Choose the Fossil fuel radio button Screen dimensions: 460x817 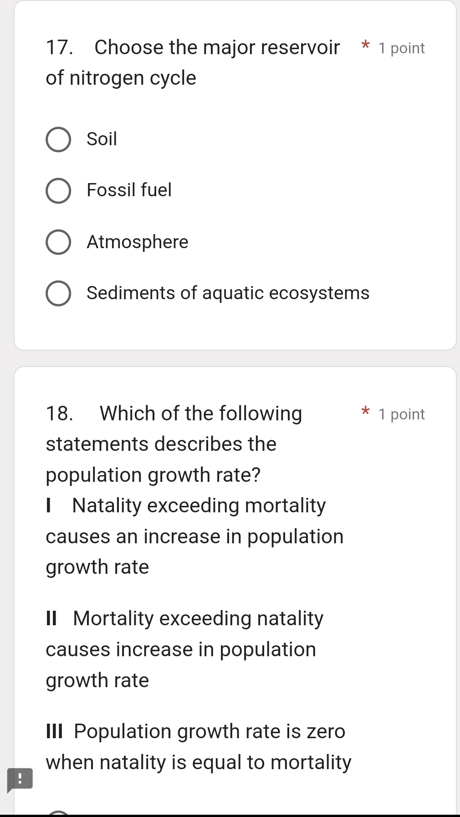pyautogui.click(x=58, y=191)
